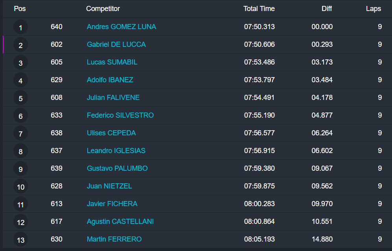Open Agustin CASTELLANI competitor link
Viewport: 392px width, 251px height.
pyautogui.click(x=120, y=221)
